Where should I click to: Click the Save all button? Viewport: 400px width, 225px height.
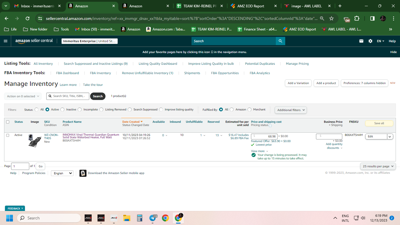(379, 123)
